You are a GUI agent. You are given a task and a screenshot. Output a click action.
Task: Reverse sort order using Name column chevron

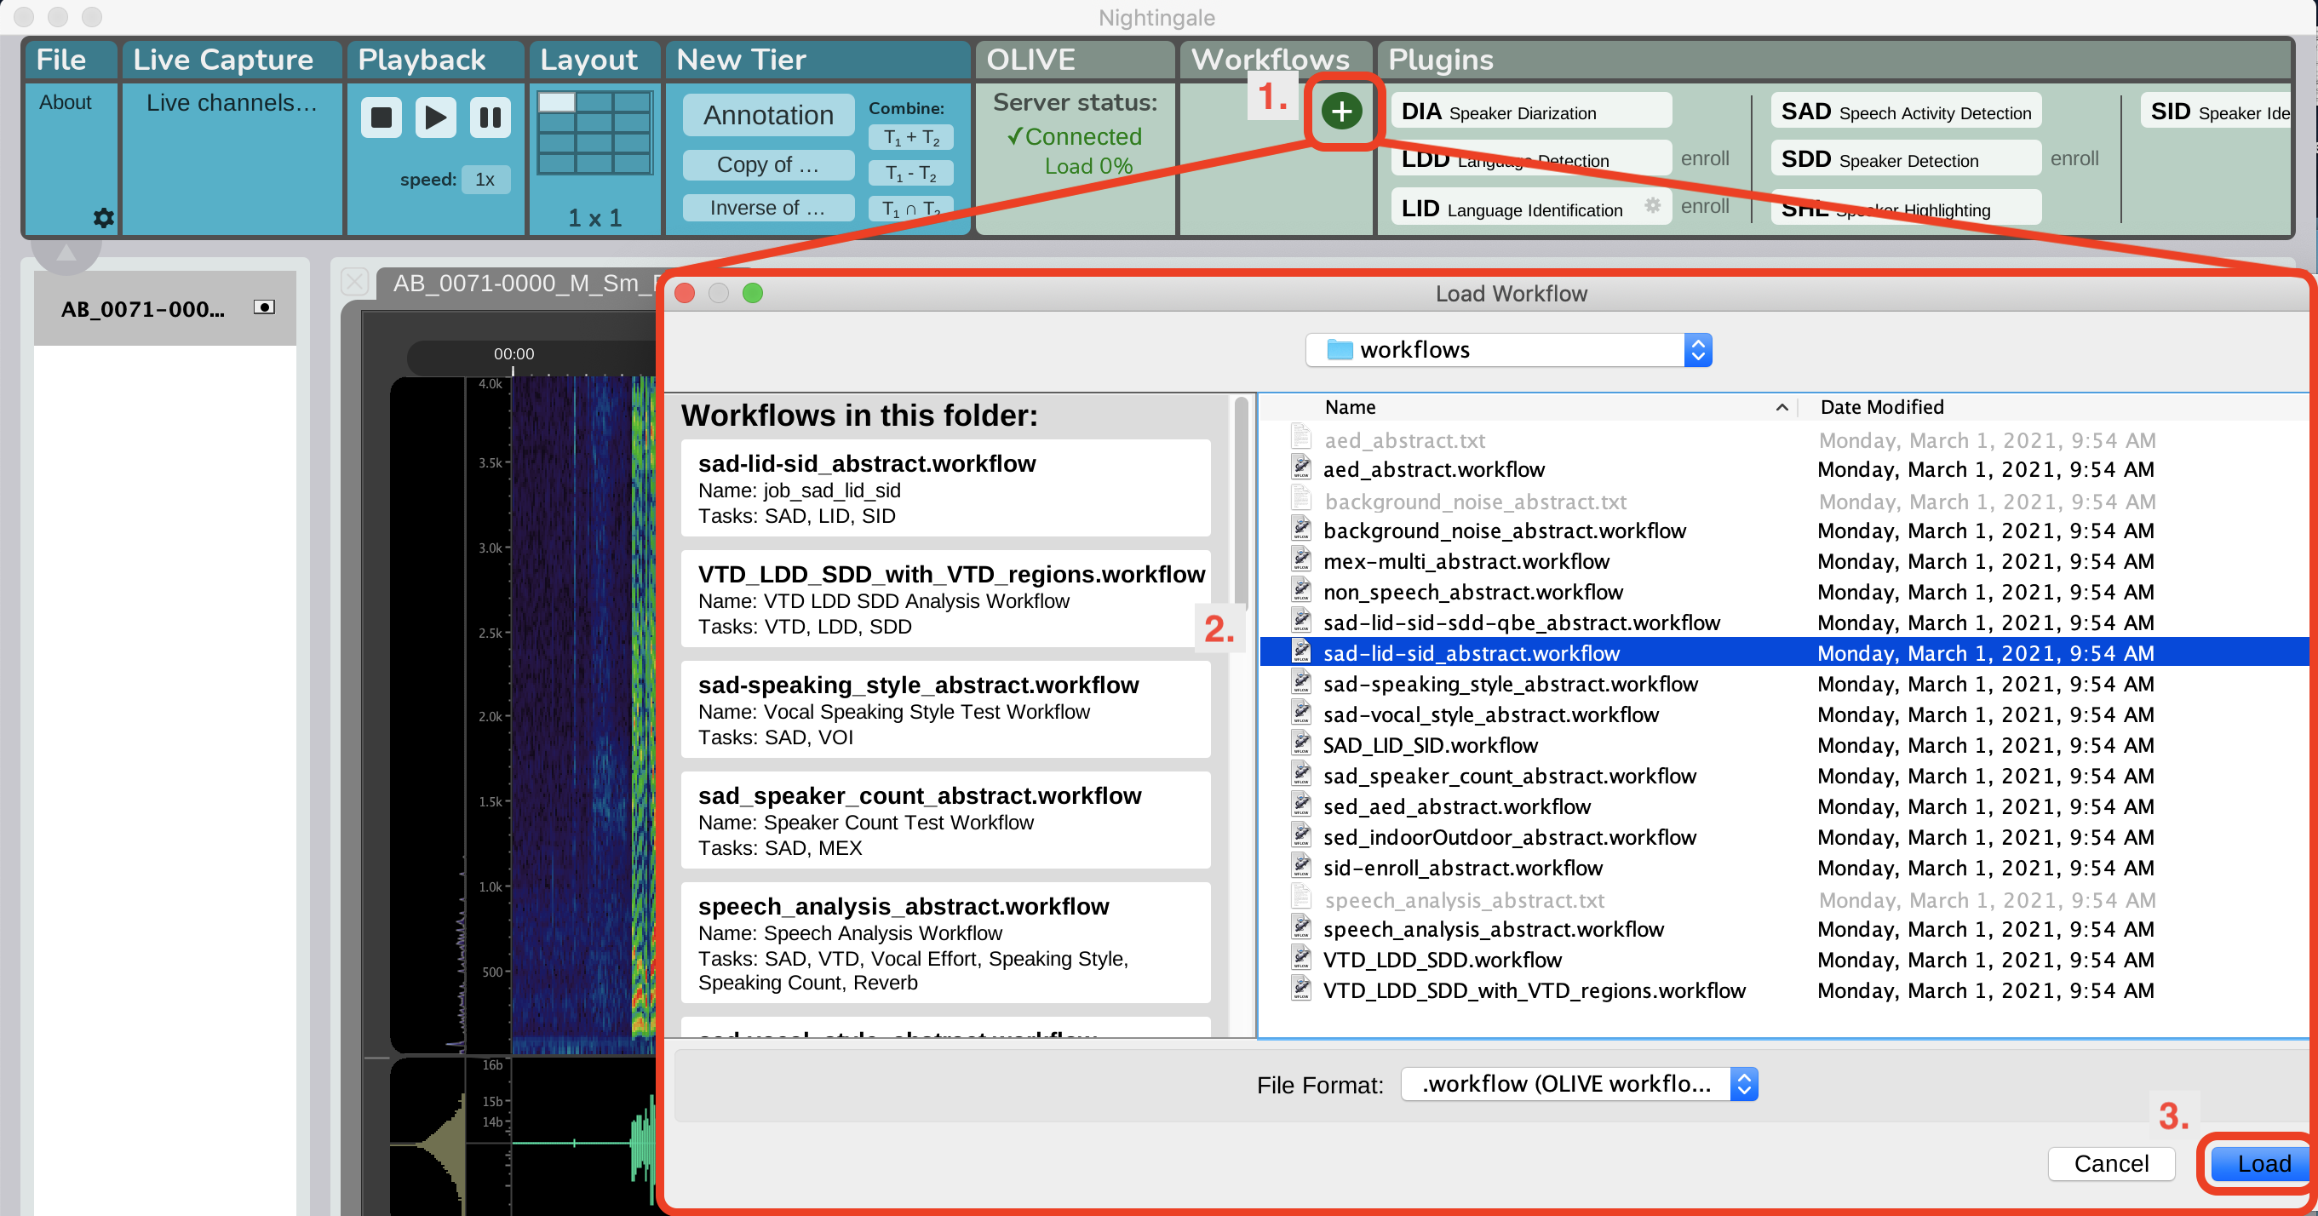(x=1782, y=407)
